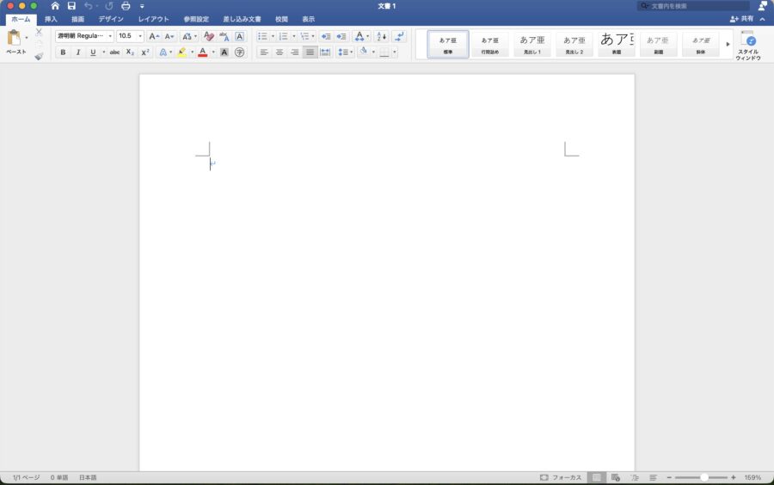The image size is (774, 485).
Task: Open the font size 10.5 dropdown
Action: pos(140,36)
